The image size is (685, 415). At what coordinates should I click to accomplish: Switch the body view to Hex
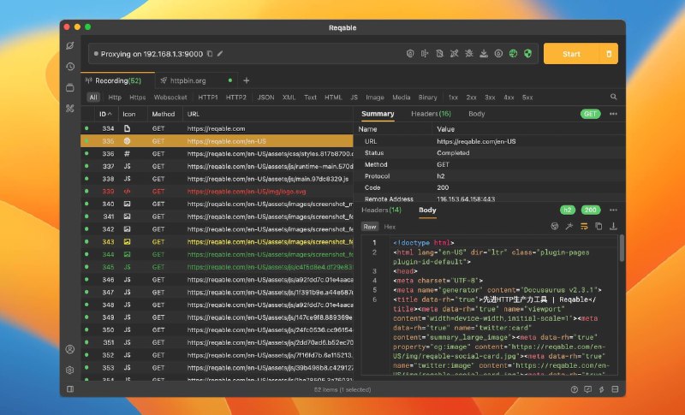(x=390, y=227)
